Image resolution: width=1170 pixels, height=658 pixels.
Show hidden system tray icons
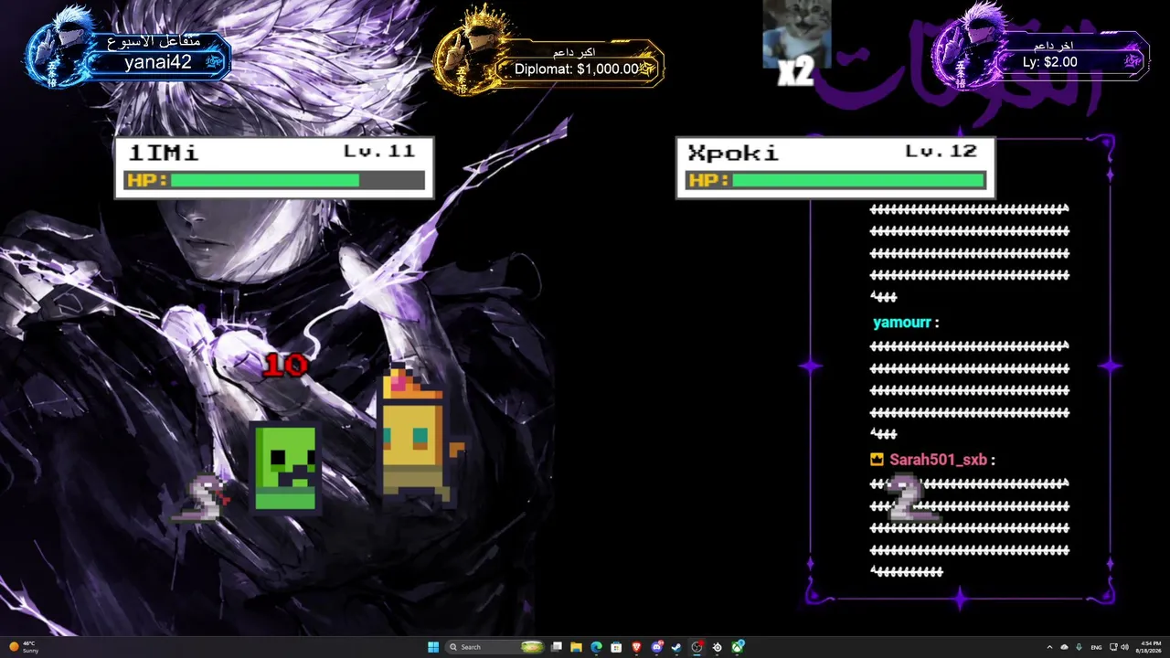(1049, 647)
